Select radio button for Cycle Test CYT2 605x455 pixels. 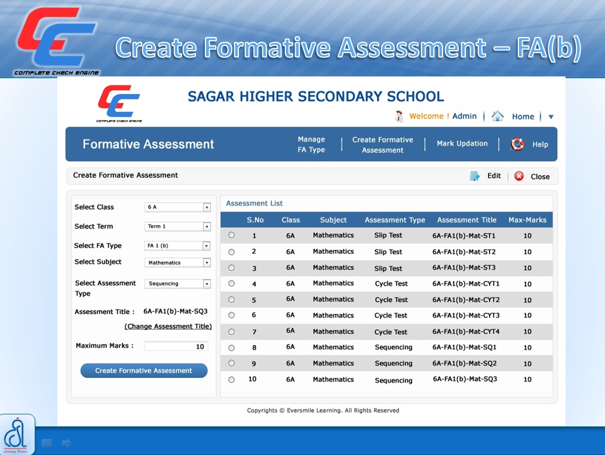click(x=232, y=300)
